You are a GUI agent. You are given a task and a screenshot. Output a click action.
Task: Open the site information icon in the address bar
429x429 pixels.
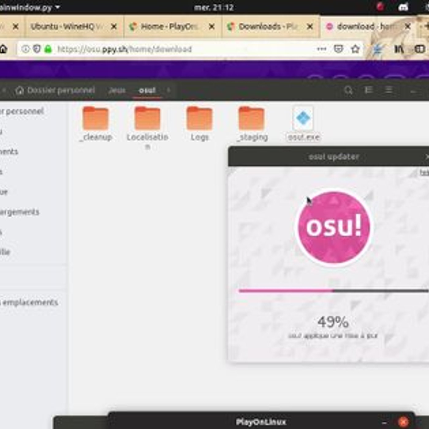tap(25, 49)
